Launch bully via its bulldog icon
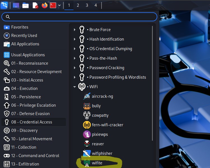 click(x=87, y=106)
